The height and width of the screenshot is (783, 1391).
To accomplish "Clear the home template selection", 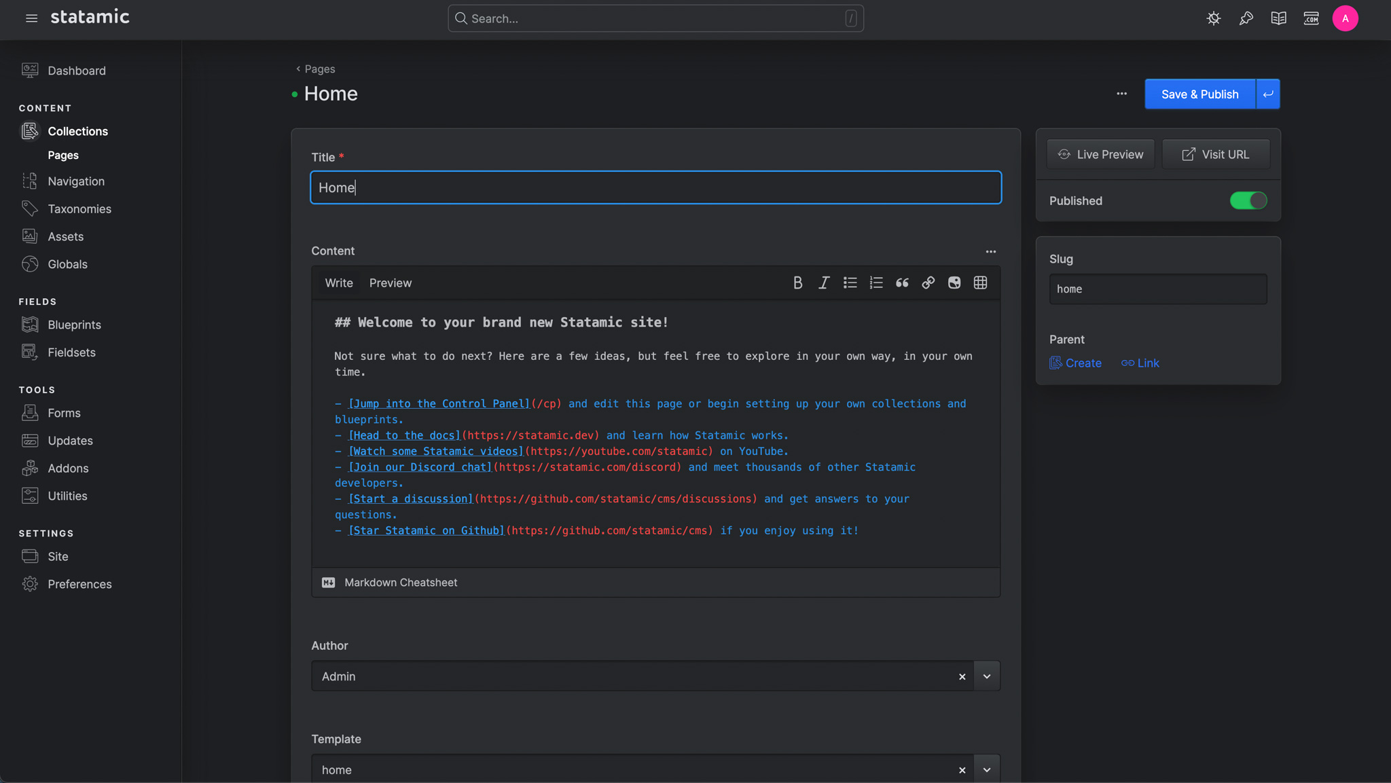I will point(962,770).
